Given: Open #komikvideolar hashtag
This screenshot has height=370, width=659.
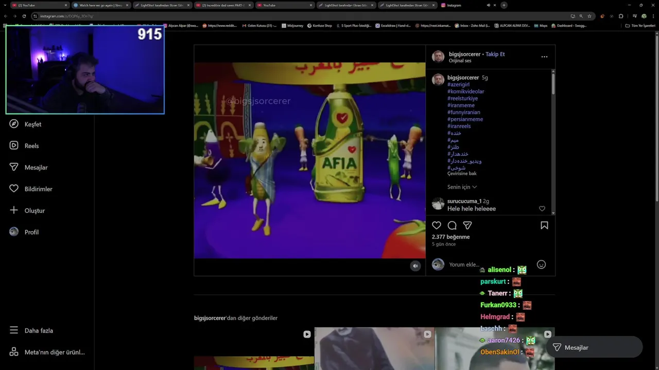Looking at the screenshot, I should coord(466,91).
